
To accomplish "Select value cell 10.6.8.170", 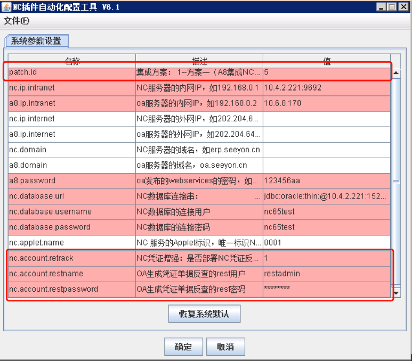I will pyautogui.click(x=327, y=103).
